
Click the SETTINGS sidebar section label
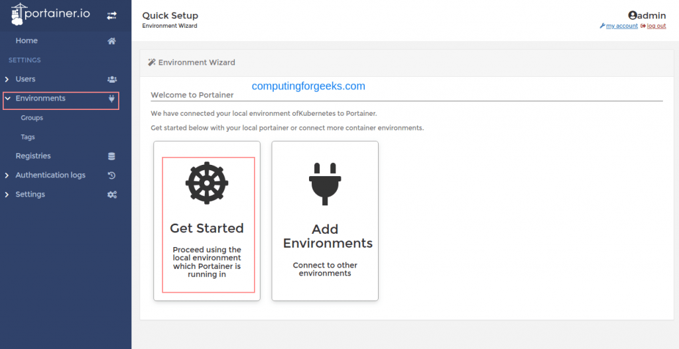coord(25,60)
